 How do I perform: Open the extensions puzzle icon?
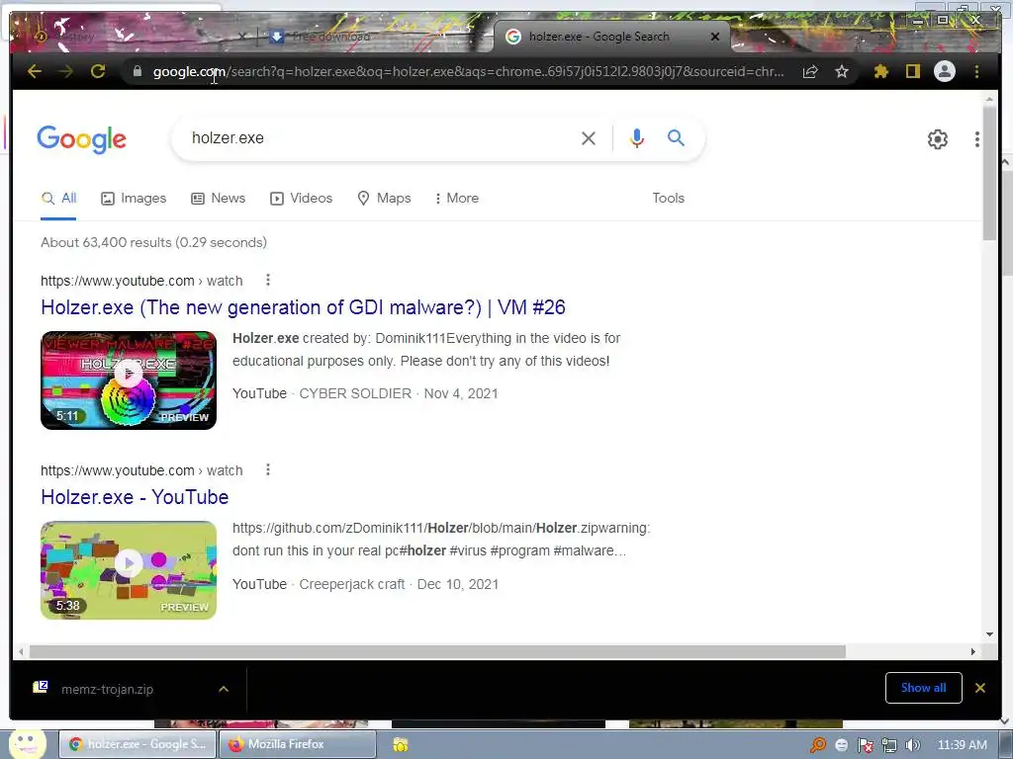click(x=880, y=71)
